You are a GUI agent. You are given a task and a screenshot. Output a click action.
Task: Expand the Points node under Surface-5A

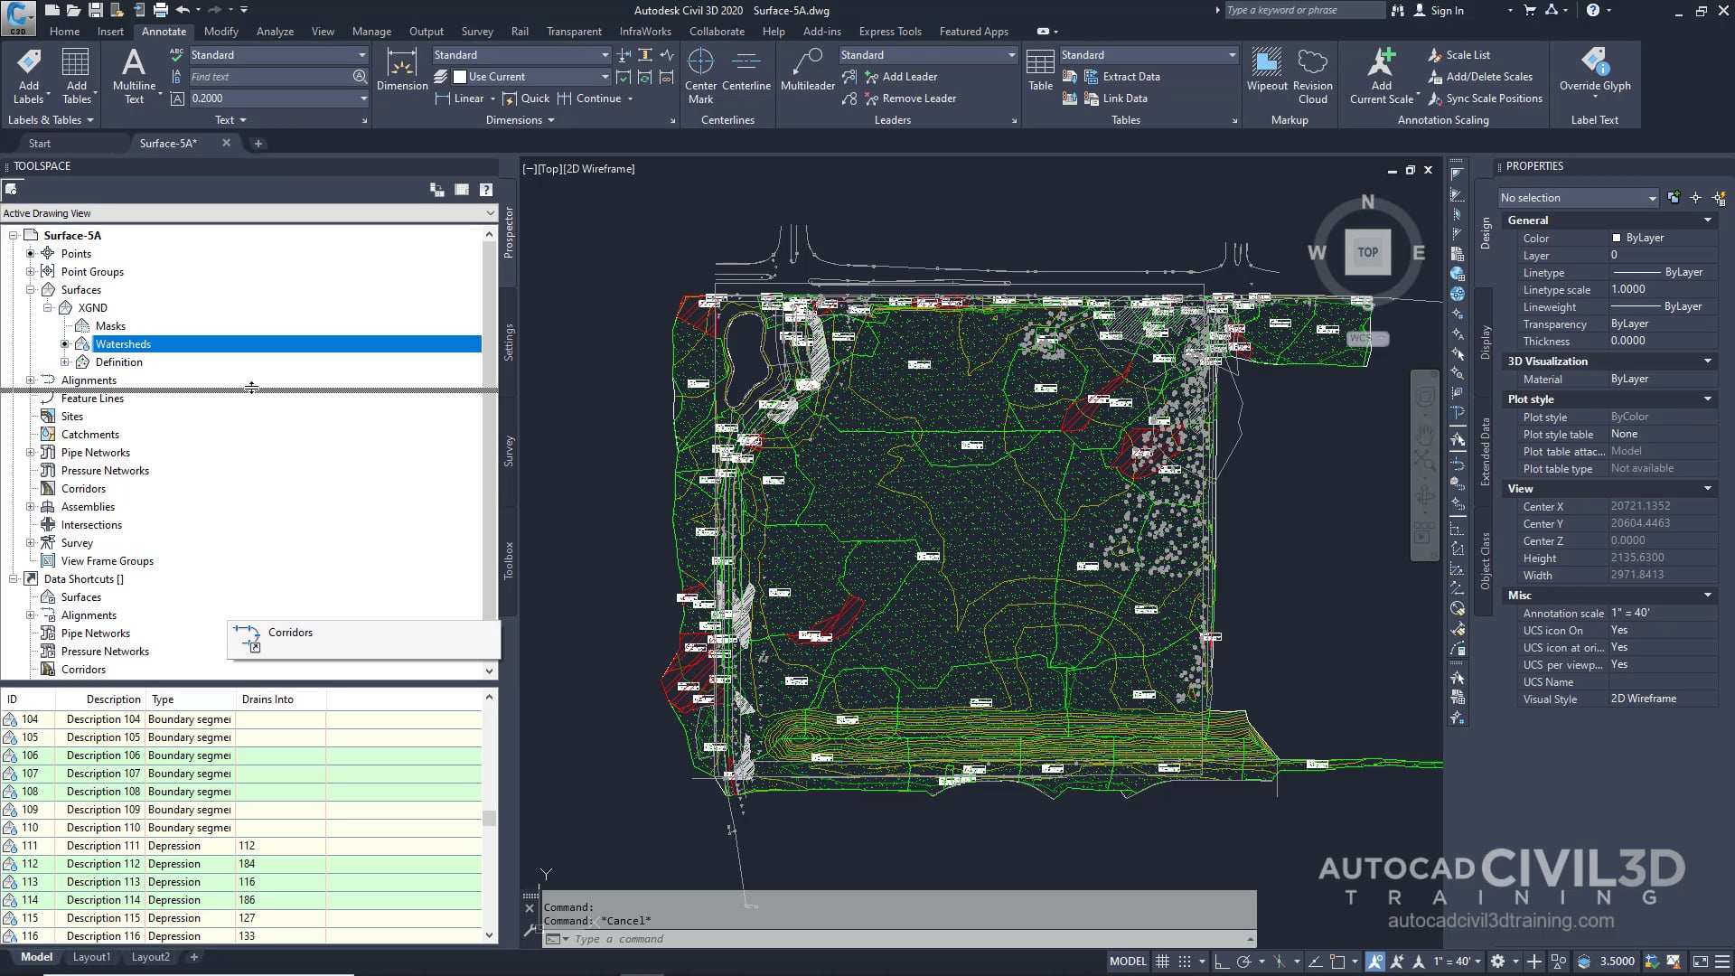pyautogui.click(x=30, y=253)
